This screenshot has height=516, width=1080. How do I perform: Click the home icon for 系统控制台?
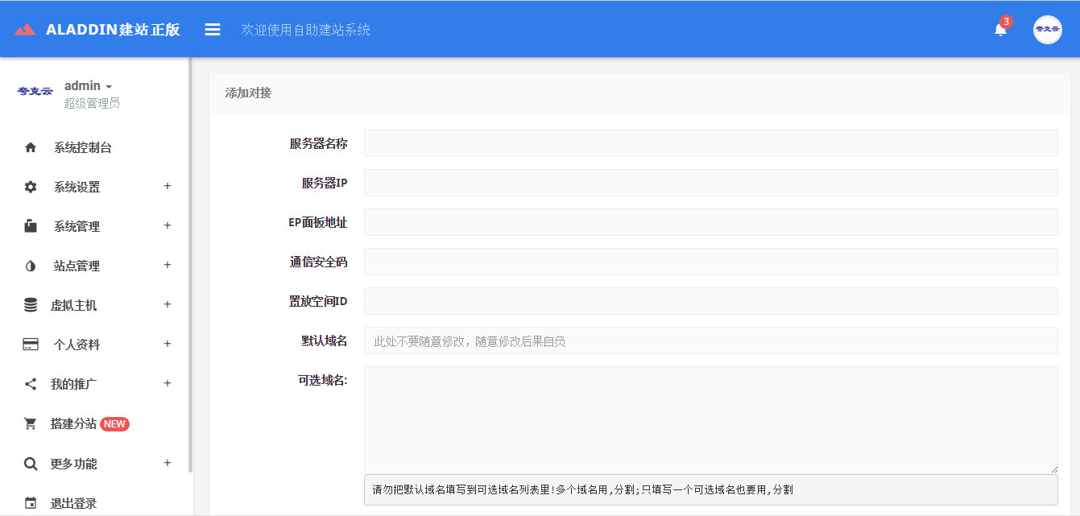31,147
